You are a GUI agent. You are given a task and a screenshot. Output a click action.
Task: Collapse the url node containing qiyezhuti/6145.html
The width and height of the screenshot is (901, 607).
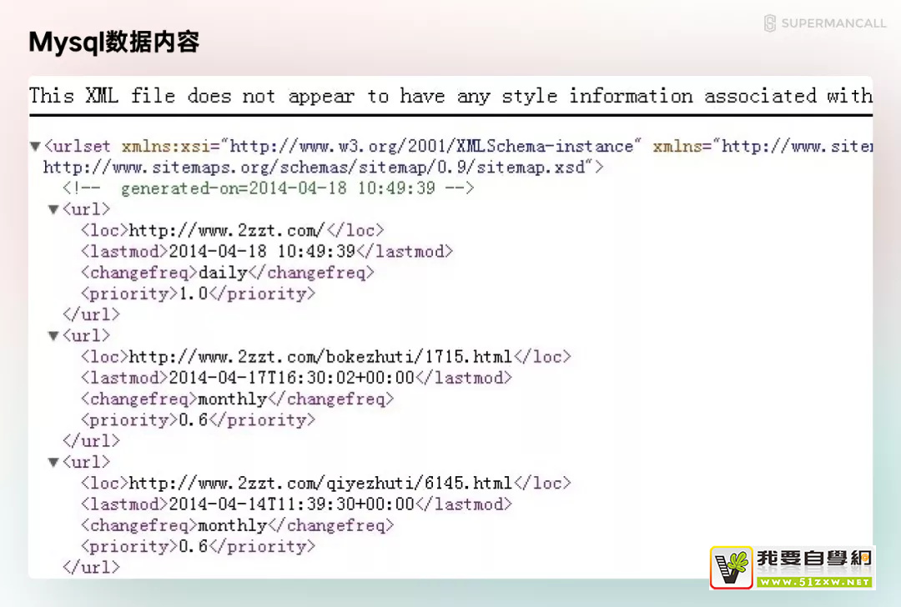(53, 463)
